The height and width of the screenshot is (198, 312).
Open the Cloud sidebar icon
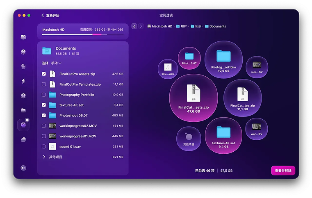click(x=23, y=139)
